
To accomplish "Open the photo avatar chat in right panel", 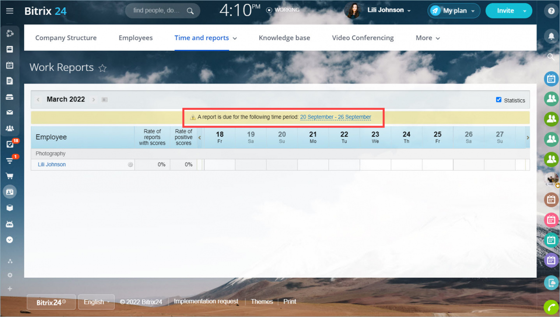I will [x=551, y=179].
